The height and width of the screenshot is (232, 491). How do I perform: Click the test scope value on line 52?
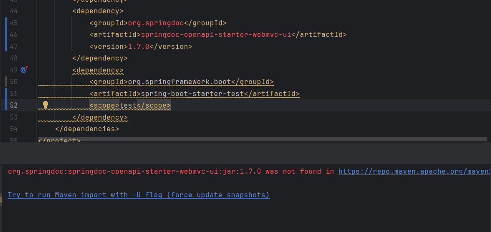point(128,105)
